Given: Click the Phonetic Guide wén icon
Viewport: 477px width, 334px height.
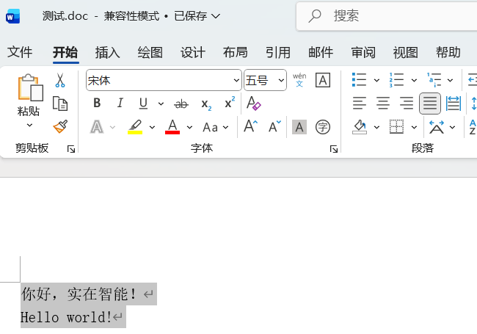Looking at the screenshot, I should [299, 80].
